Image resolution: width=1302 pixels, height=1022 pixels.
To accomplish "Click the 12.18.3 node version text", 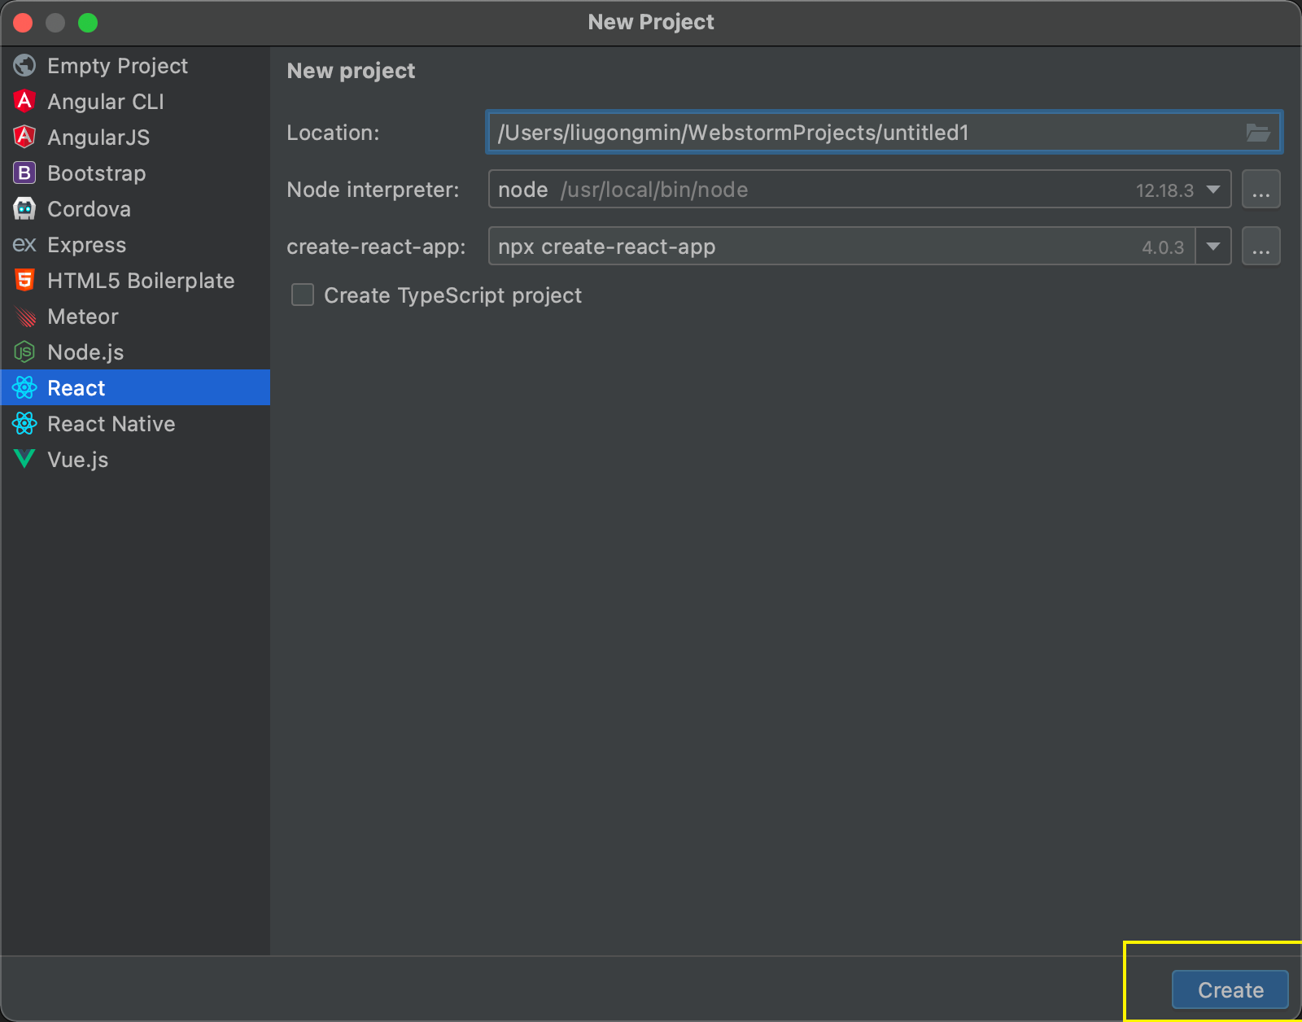I will coord(1164,190).
